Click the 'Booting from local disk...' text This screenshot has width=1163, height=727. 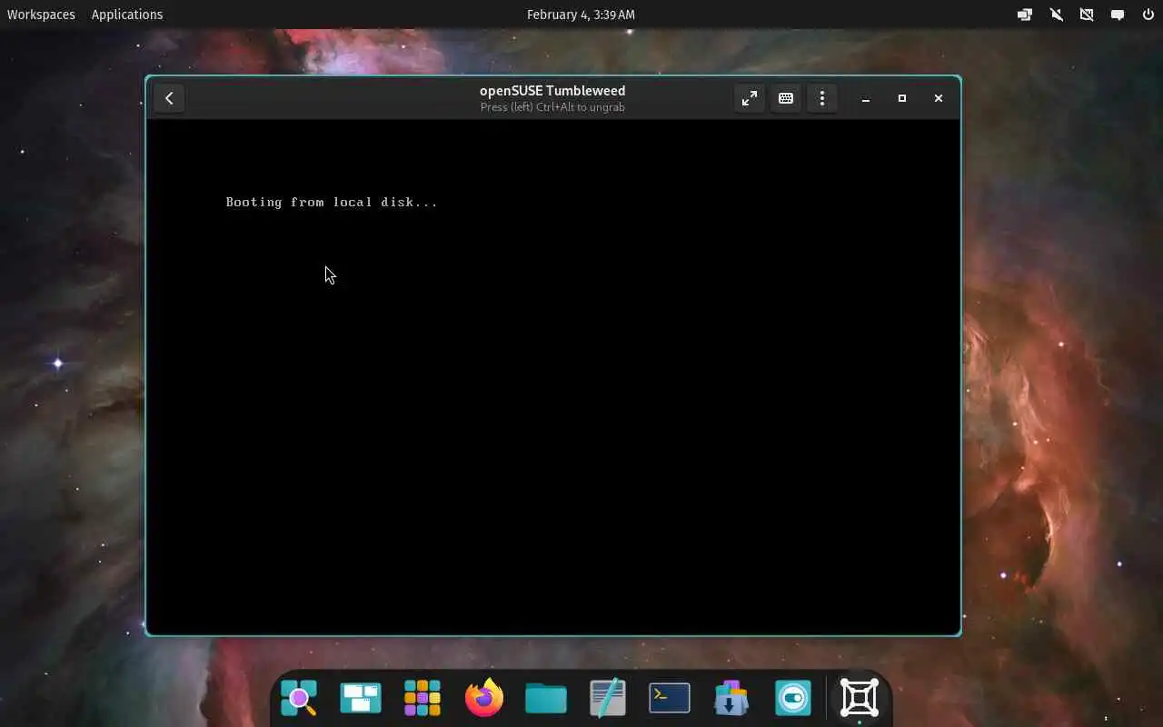click(332, 202)
